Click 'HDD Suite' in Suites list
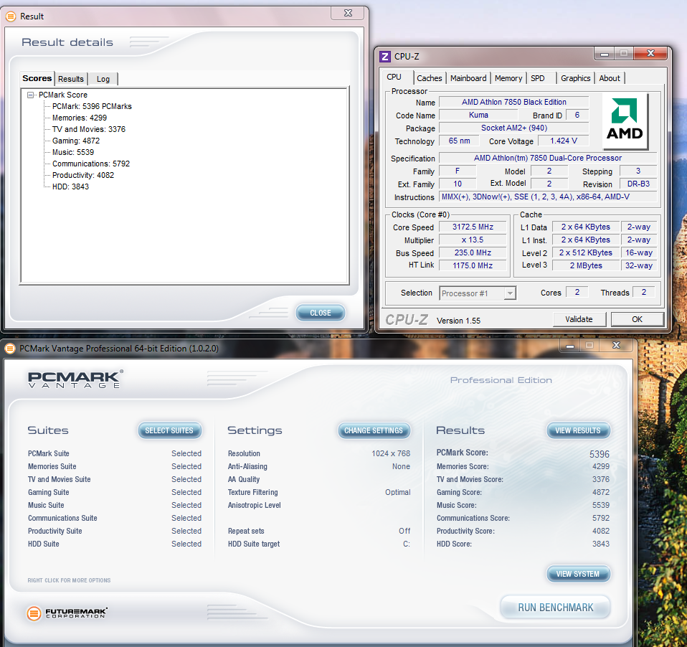 tap(43, 544)
